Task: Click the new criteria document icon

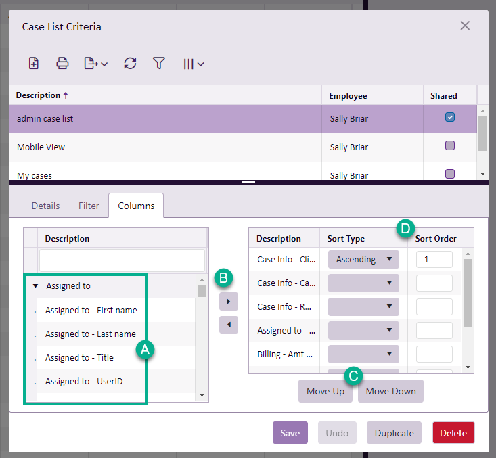Action: click(34, 63)
